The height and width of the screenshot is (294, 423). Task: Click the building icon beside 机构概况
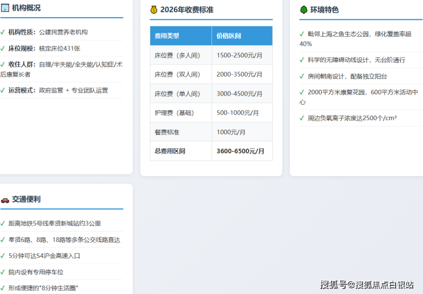[5, 8]
